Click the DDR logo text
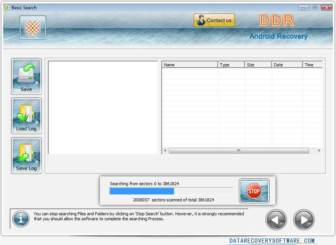 277,20
